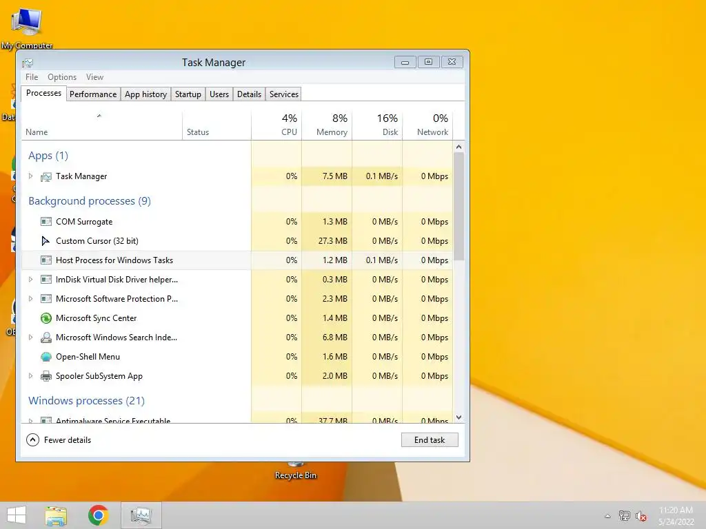Click the process list scrollbar thumb

458,206
